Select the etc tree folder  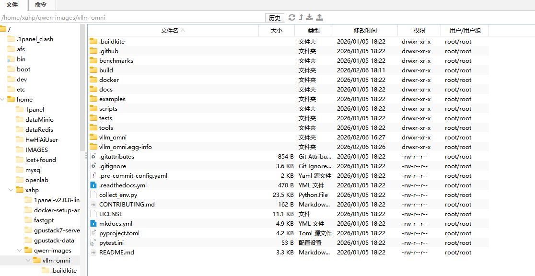point(21,90)
